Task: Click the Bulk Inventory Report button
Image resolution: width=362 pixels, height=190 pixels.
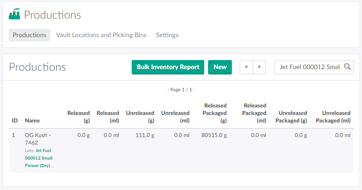Action: (168, 67)
